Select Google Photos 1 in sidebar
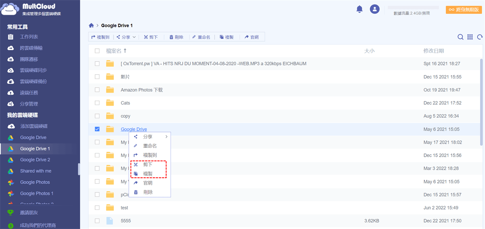 (37, 193)
